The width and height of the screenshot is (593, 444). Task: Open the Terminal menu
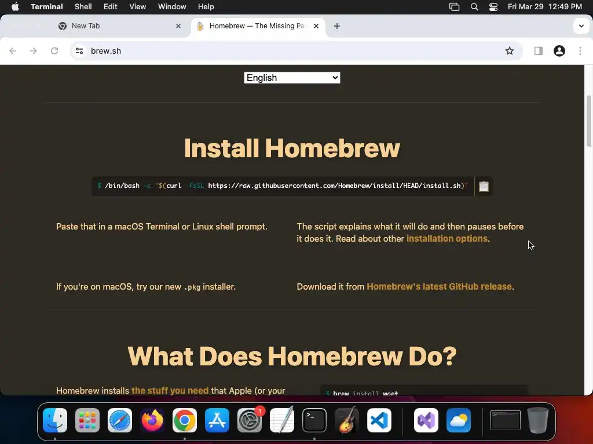tap(47, 7)
